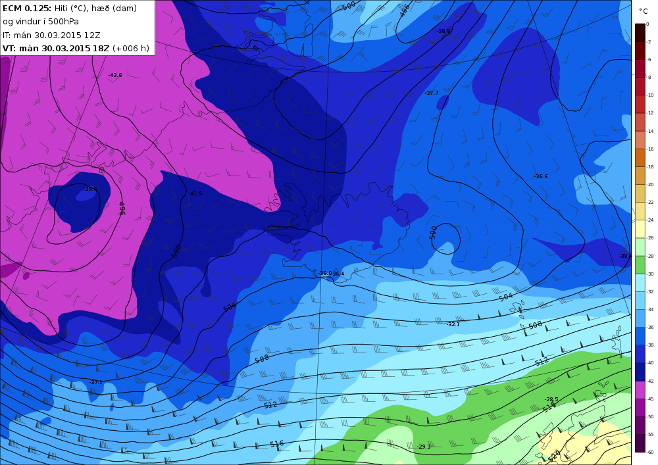Viewport: 658px width, 465px height.
Task: Select the blue legend swatch between -36 and -38
Action: 640,336
